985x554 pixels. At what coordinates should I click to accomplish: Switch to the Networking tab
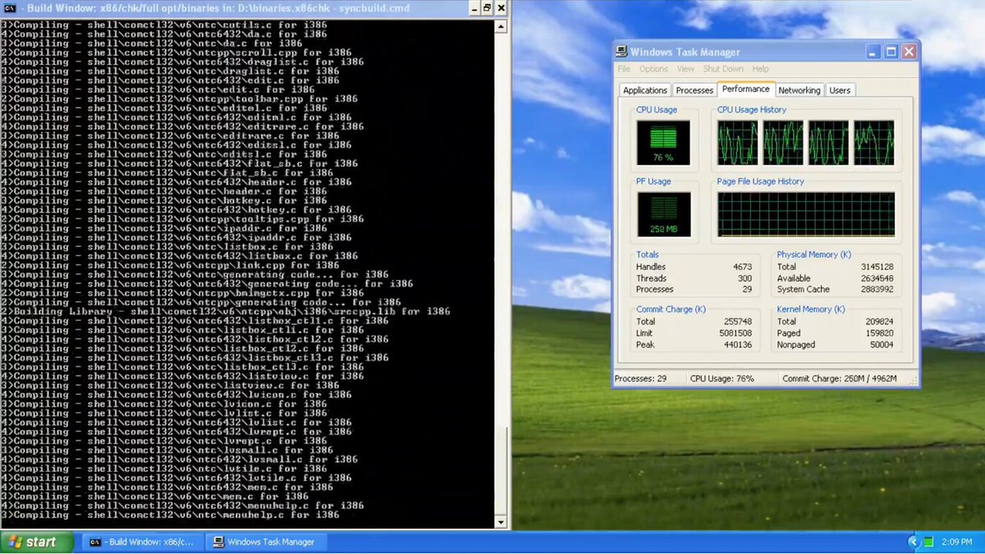[799, 90]
